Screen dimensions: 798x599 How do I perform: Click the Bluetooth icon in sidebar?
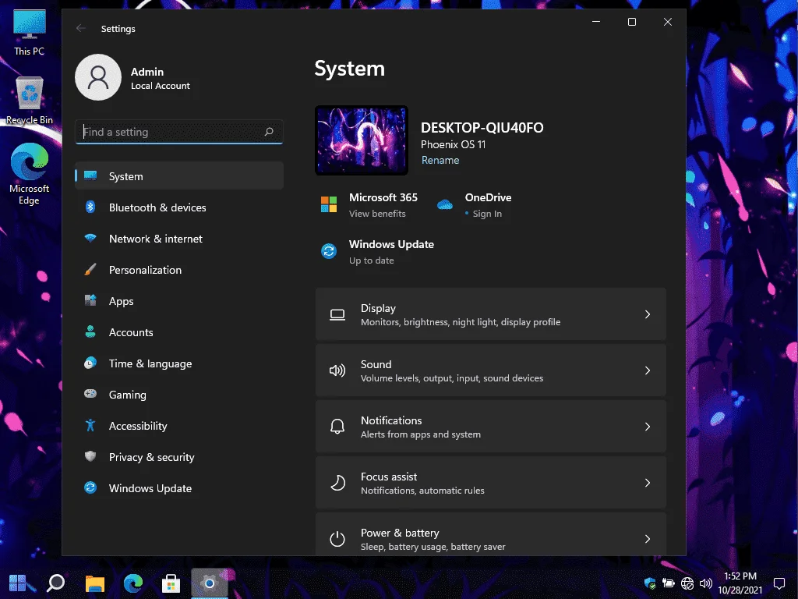(90, 207)
